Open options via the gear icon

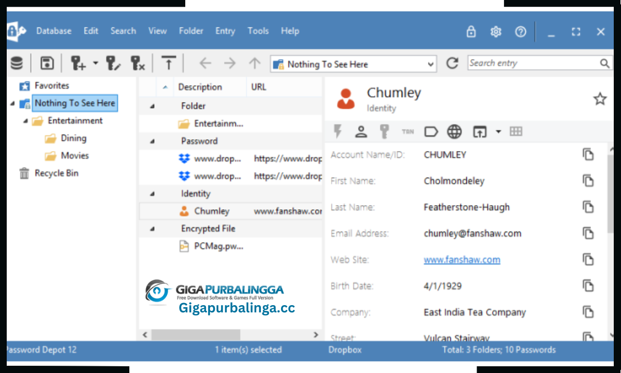pyautogui.click(x=496, y=32)
